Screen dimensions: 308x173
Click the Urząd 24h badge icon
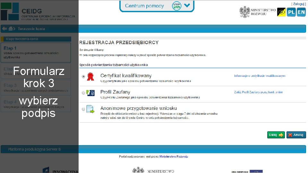(176, 6)
